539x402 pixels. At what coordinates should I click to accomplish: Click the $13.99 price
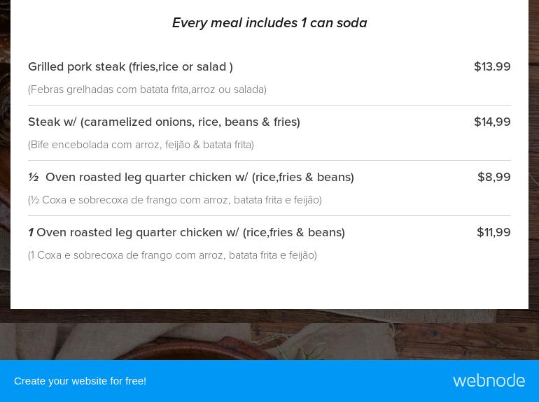(492, 66)
